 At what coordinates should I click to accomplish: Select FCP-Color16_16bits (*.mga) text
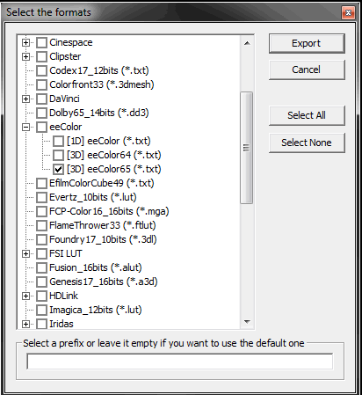109,211
